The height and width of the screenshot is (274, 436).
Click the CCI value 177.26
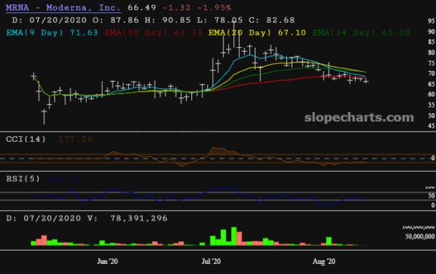coord(74,139)
